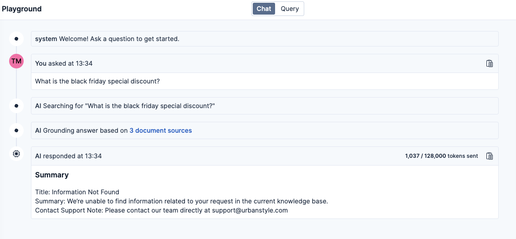Screen dimensions: 516x239
Task: Click the "Title: Information Not Found" line
Action: (77, 192)
